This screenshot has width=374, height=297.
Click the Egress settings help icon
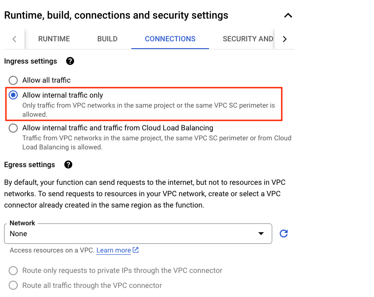68,165
